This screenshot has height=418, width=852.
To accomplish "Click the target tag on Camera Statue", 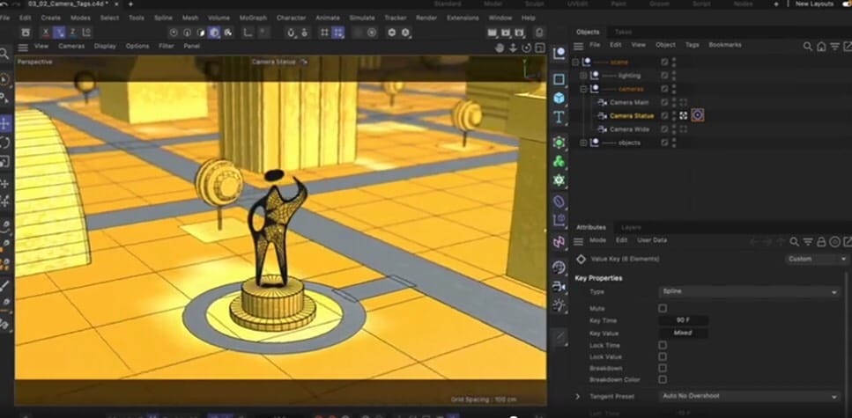I will point(697,115).
